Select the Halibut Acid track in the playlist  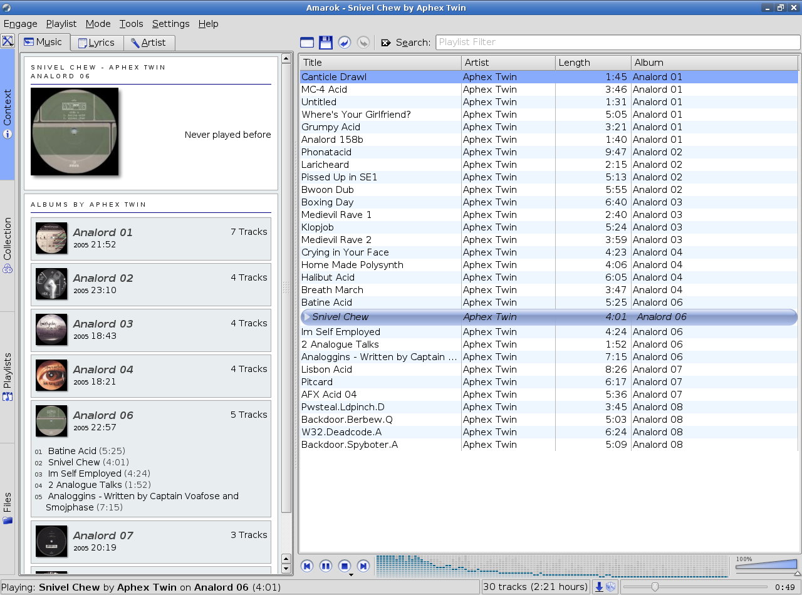pos(549,277)
